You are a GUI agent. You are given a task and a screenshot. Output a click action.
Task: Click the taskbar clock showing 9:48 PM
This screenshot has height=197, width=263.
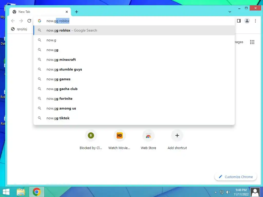[241, 192]
